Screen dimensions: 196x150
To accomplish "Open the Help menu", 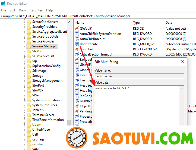I will click(x=49, y=10).
